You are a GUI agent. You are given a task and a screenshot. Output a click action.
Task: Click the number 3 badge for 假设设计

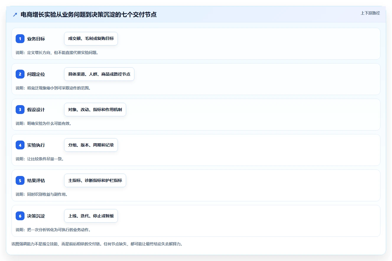click(20, 110)
